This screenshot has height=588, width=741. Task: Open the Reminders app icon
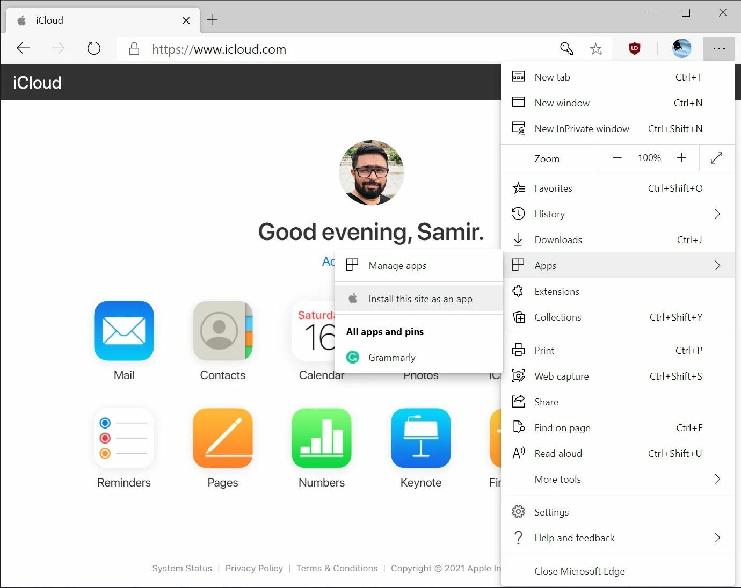(124, 438)
